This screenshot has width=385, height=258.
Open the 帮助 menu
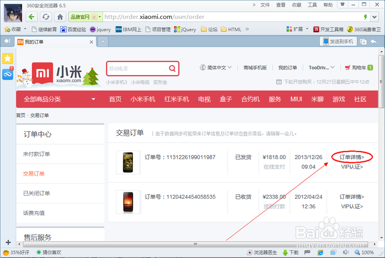pyautogui.click(x=328, y=5)
